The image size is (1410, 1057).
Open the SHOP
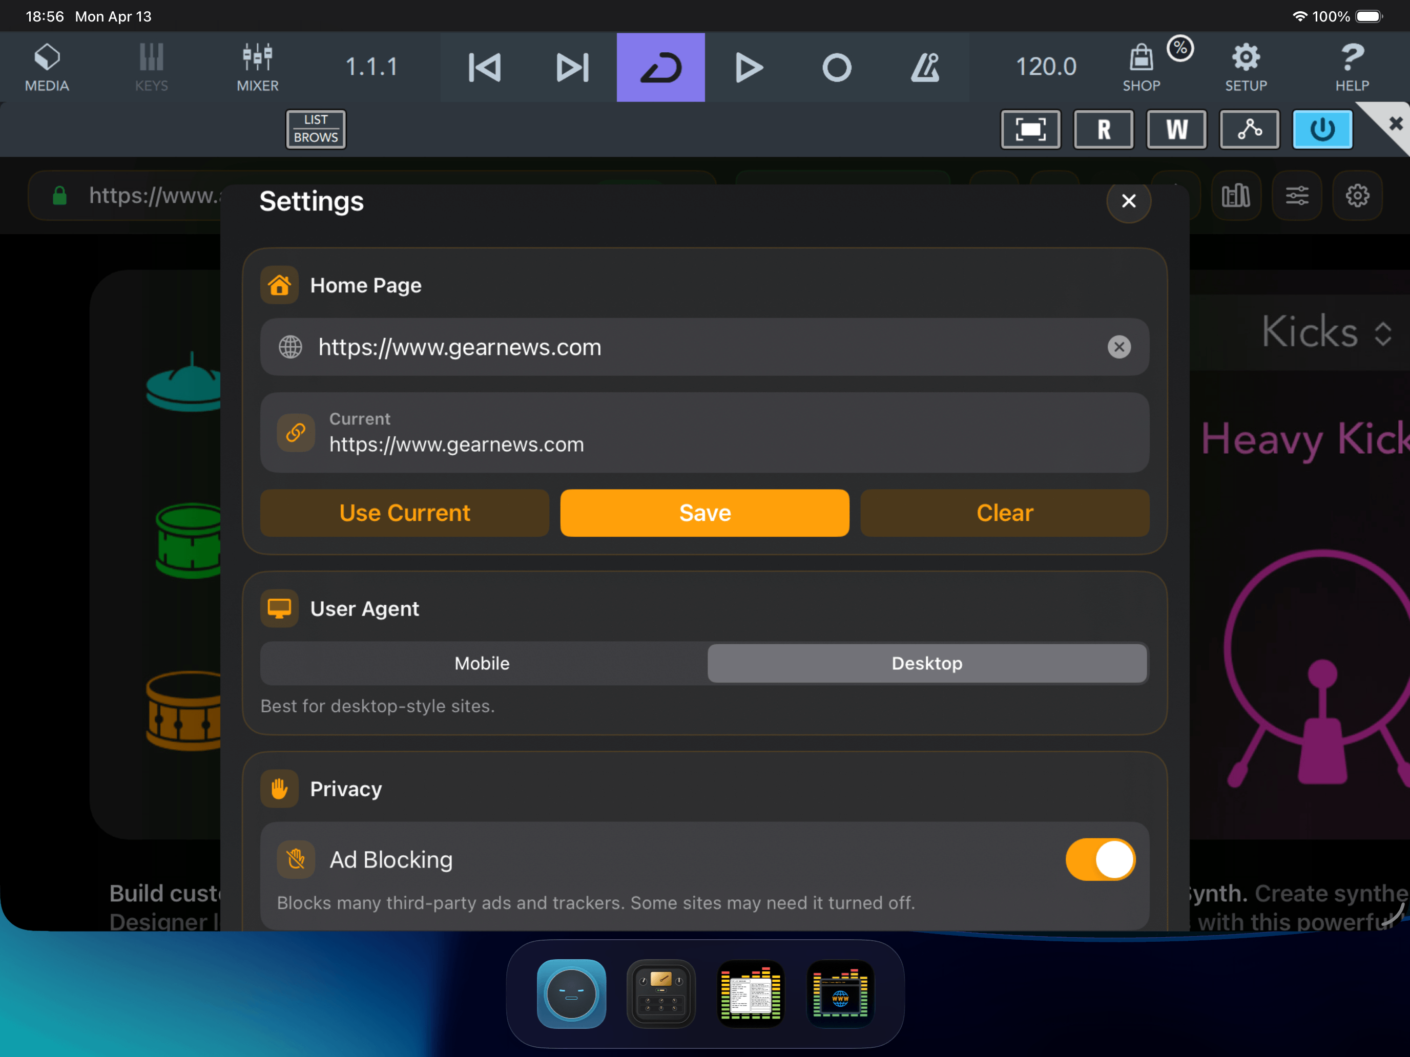1141,67
